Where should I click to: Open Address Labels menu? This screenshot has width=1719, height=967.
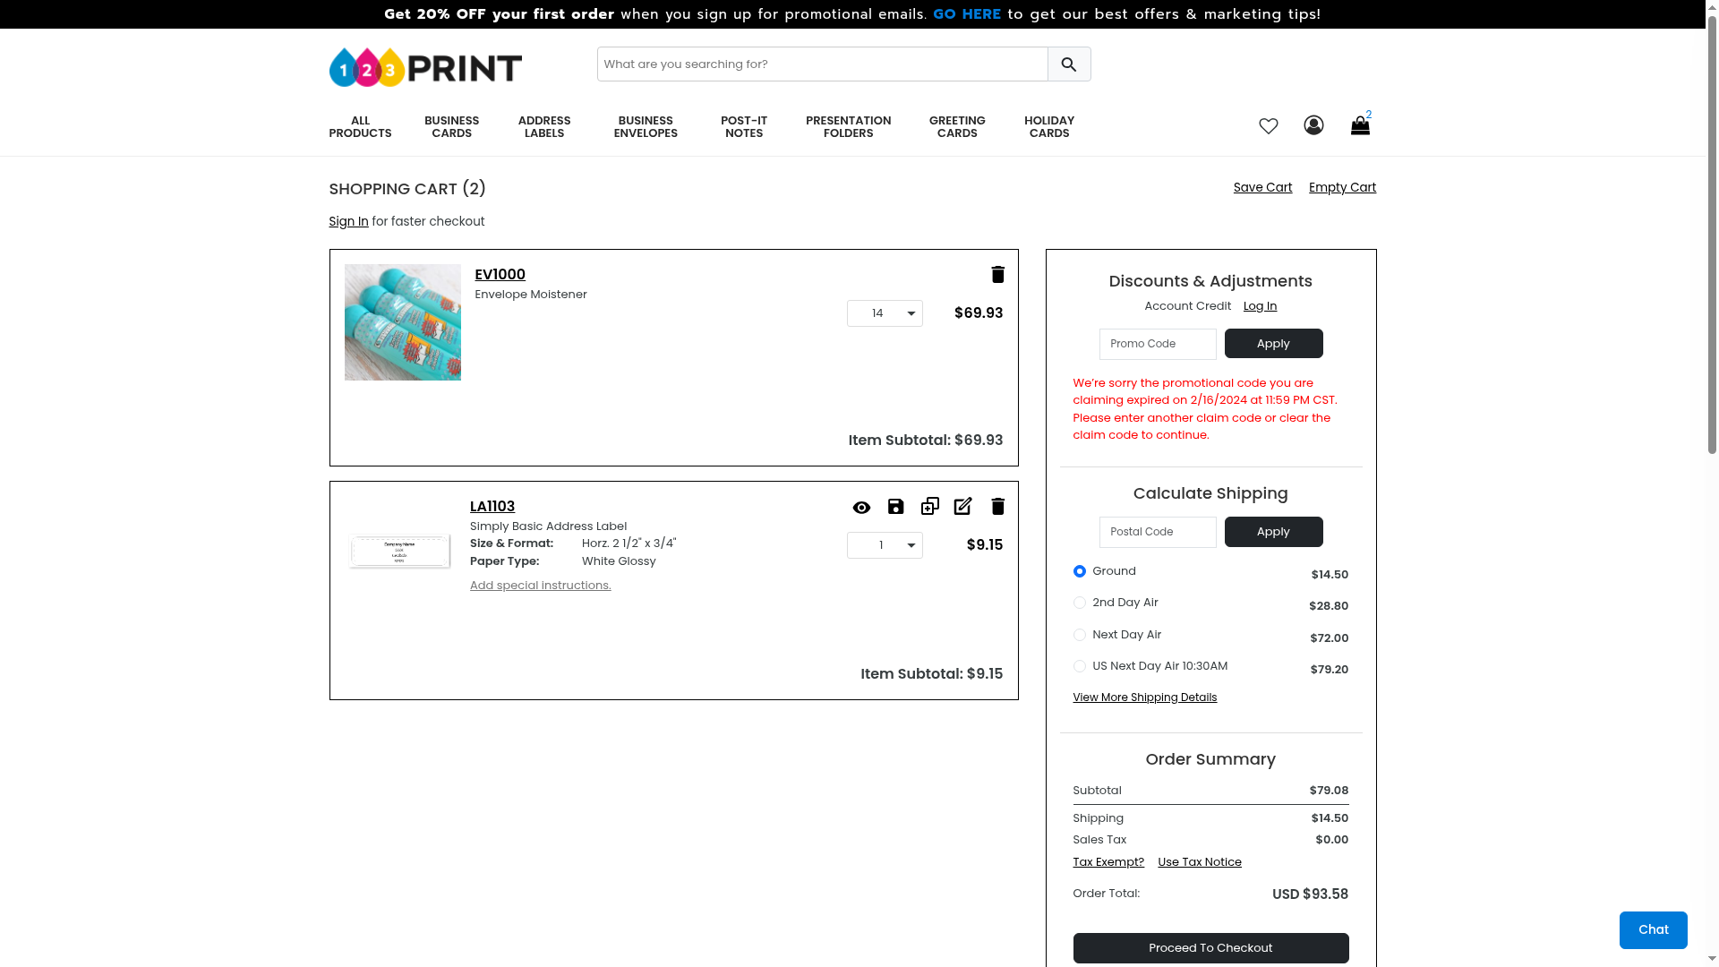coord(544,127)
